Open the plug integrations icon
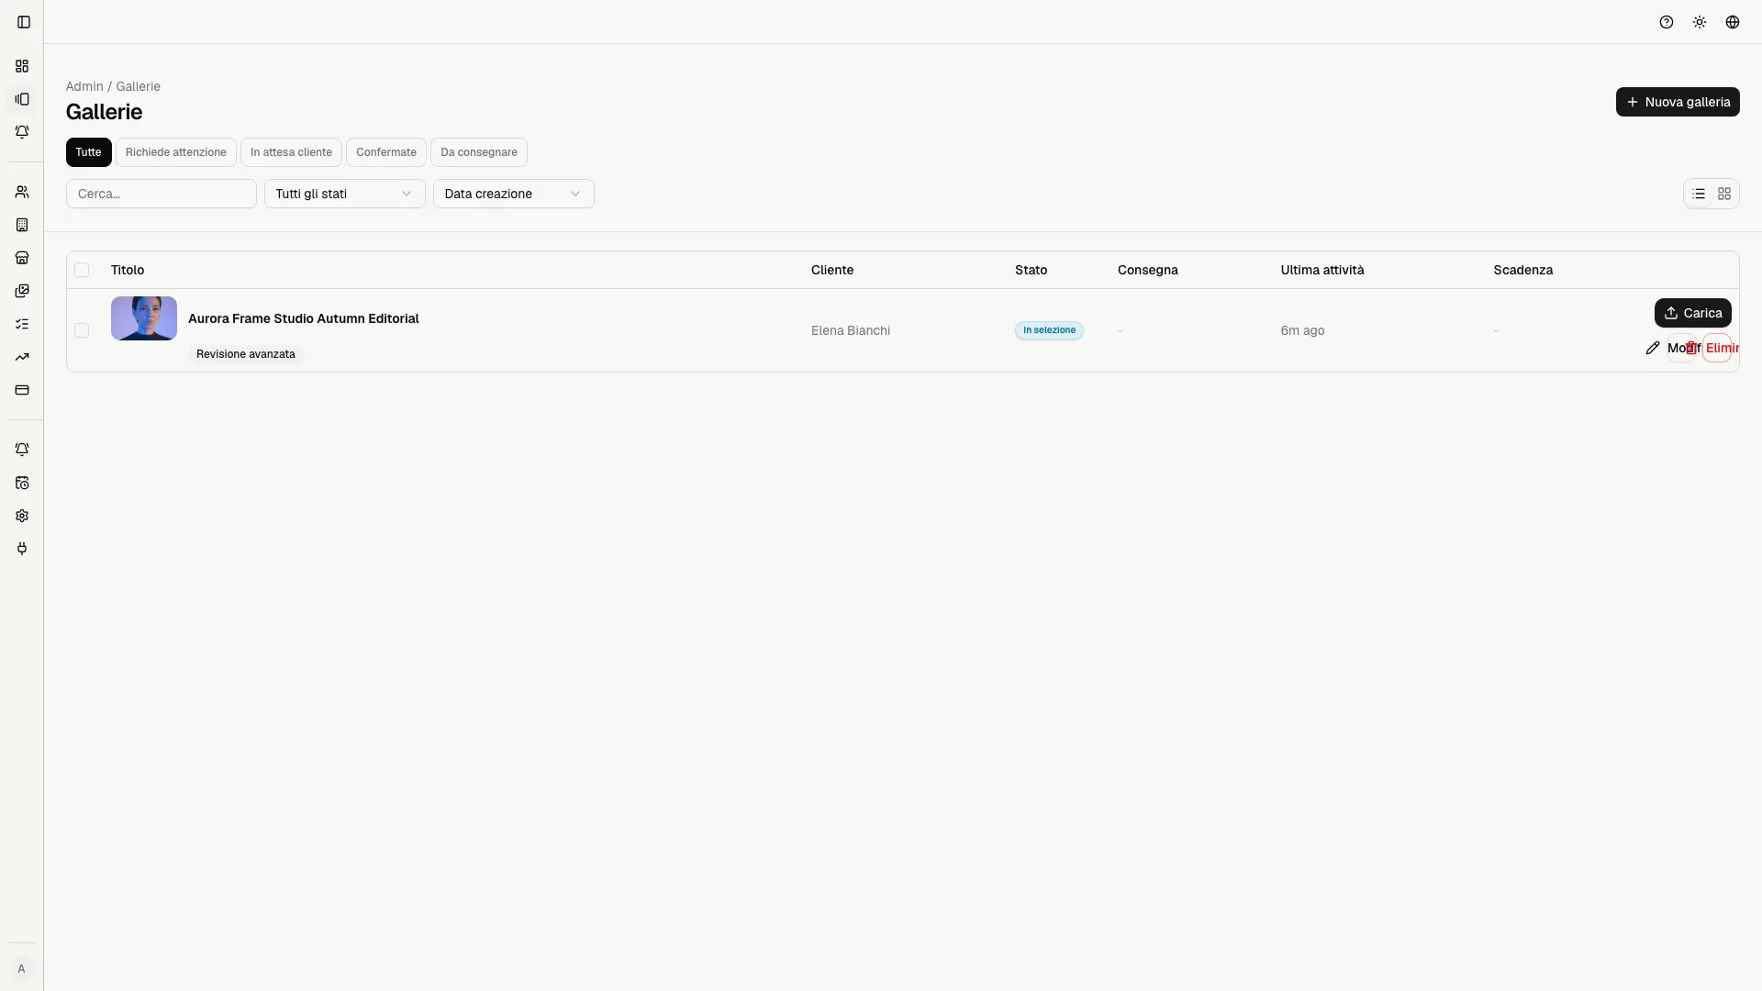 [22, 549]
